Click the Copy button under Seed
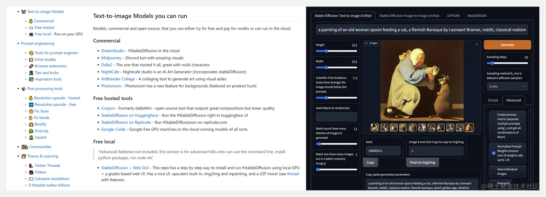Viewport: 546px width, 197px height. (x=370, y=162)
